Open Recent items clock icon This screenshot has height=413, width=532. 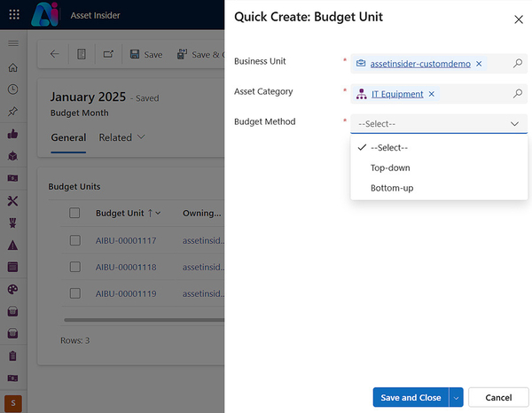tap(12, 90)
